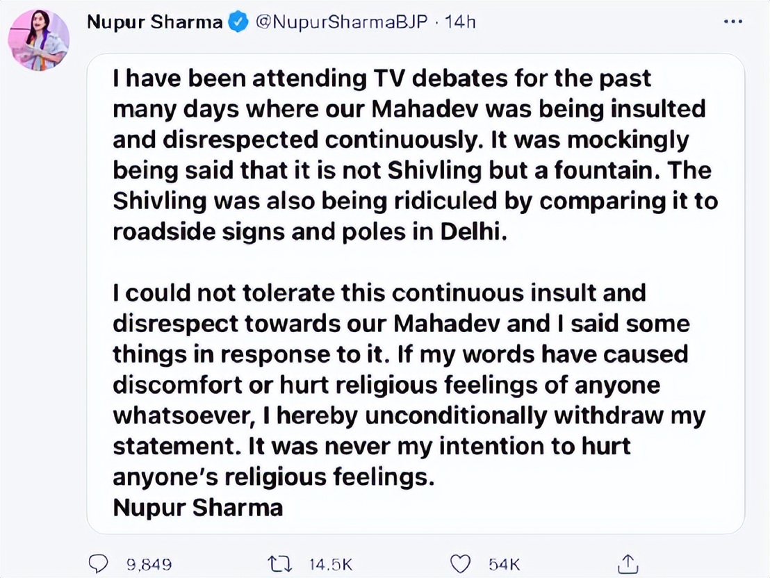Screen dimensions: 770x578
Task: Click the reply speech bubble icon
Action: click(x=100, y=562)
